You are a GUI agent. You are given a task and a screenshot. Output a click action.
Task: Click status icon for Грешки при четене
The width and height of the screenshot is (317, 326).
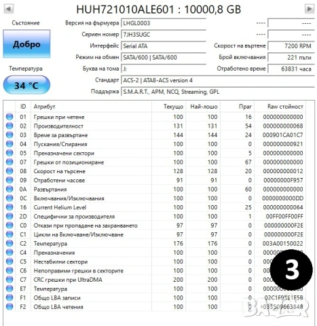point(10,117)
